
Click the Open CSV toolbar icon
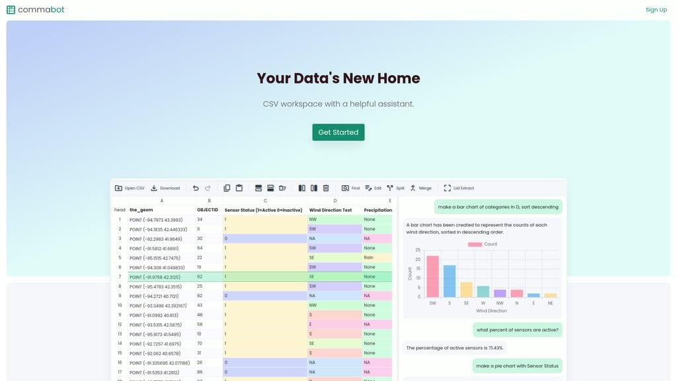(x=118, y=188)
